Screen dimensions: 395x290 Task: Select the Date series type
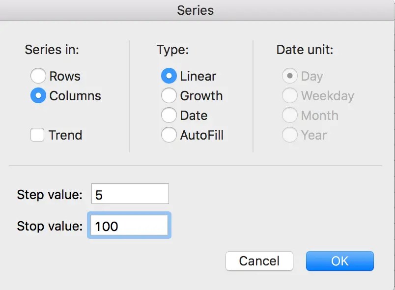click(169, 116)
